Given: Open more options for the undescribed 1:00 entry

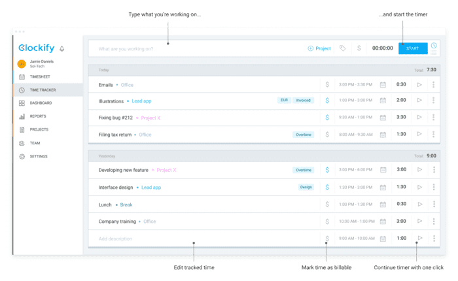Looking at the screenshot, I should (434, 239).
